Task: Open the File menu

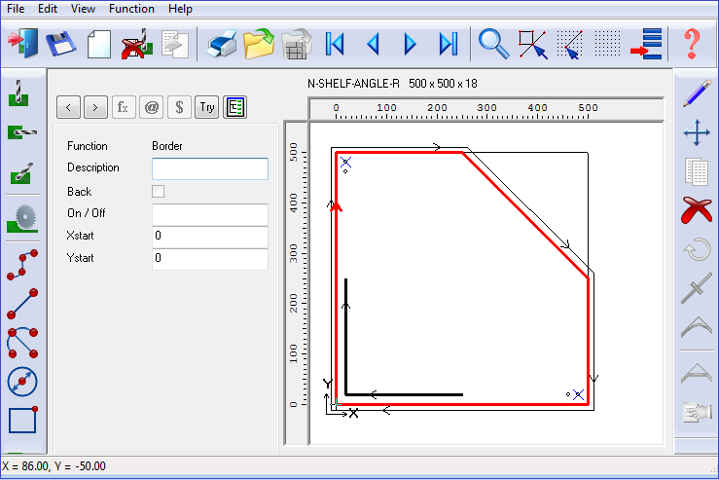Action: pyautogui.click(x=16, y=9)
